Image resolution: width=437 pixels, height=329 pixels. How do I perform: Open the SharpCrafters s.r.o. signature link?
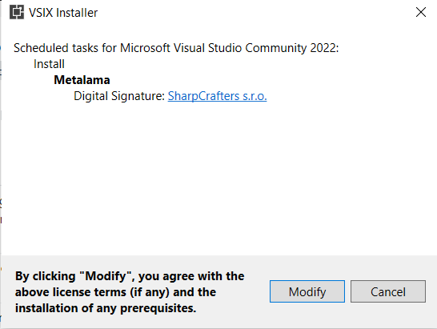(x=217, y=96)
